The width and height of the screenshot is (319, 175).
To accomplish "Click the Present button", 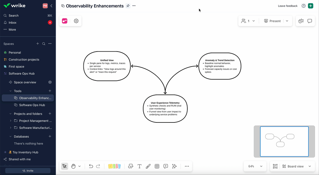I will pyautogui.click(x=272, y=21).
